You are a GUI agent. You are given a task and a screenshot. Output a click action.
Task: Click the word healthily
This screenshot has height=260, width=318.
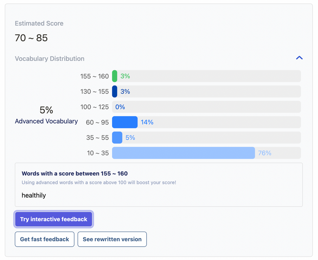tap(34, 195)
